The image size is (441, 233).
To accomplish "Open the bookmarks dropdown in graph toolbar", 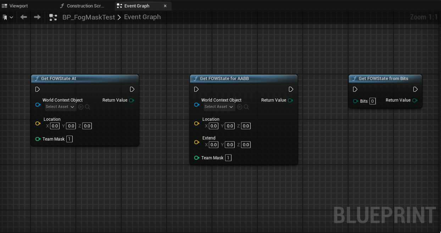I will pyautogui.click(x=8, y=17).
